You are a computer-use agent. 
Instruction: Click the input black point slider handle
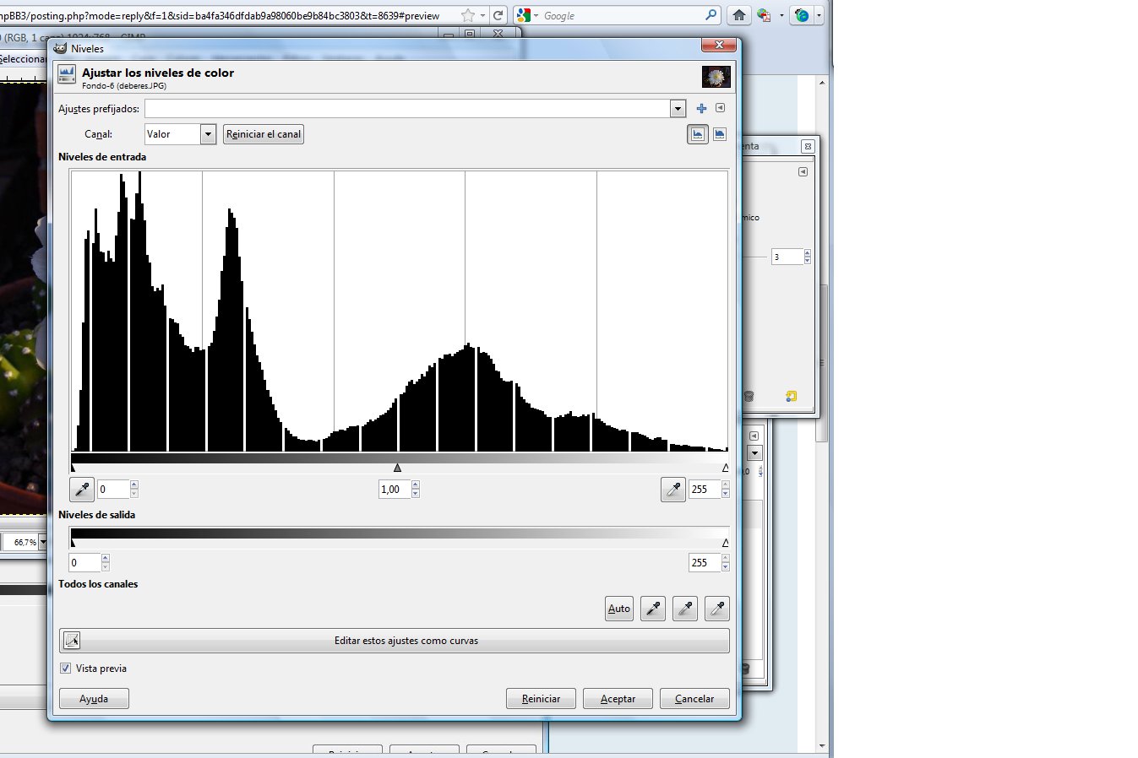point(74,468)
